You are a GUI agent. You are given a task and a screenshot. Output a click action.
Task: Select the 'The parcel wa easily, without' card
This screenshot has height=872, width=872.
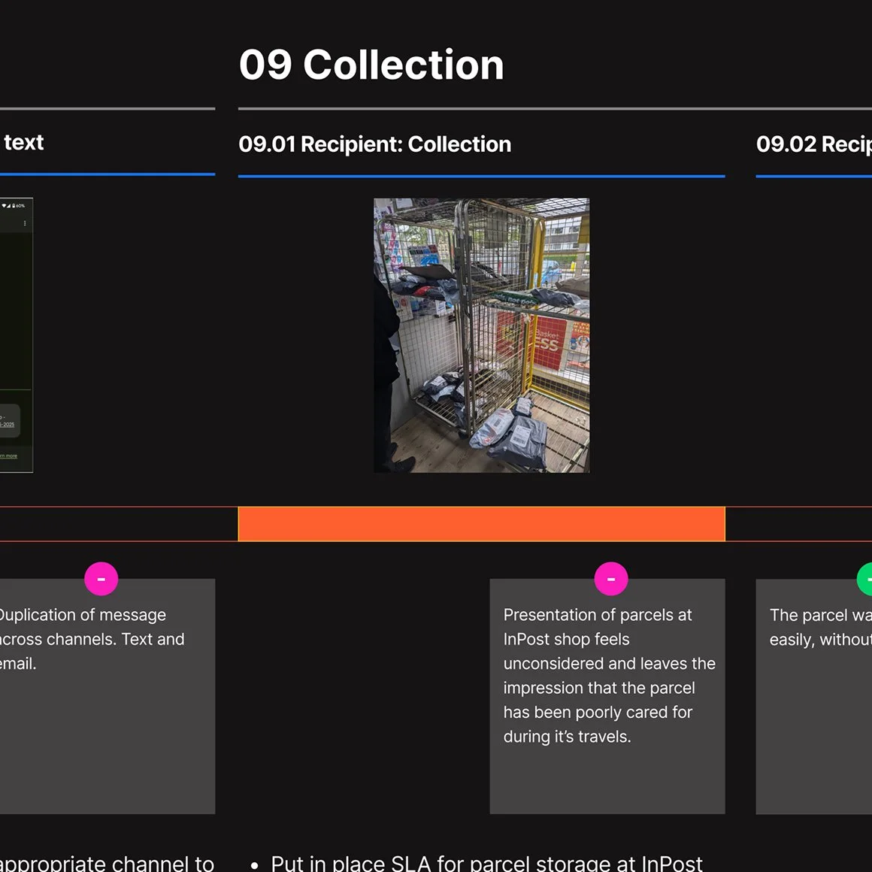pyautogui.click(x=813, y=696)
